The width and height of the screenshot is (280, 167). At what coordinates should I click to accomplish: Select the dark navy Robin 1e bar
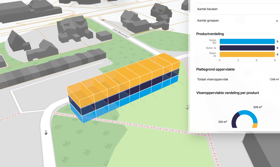tap(247, 48)
